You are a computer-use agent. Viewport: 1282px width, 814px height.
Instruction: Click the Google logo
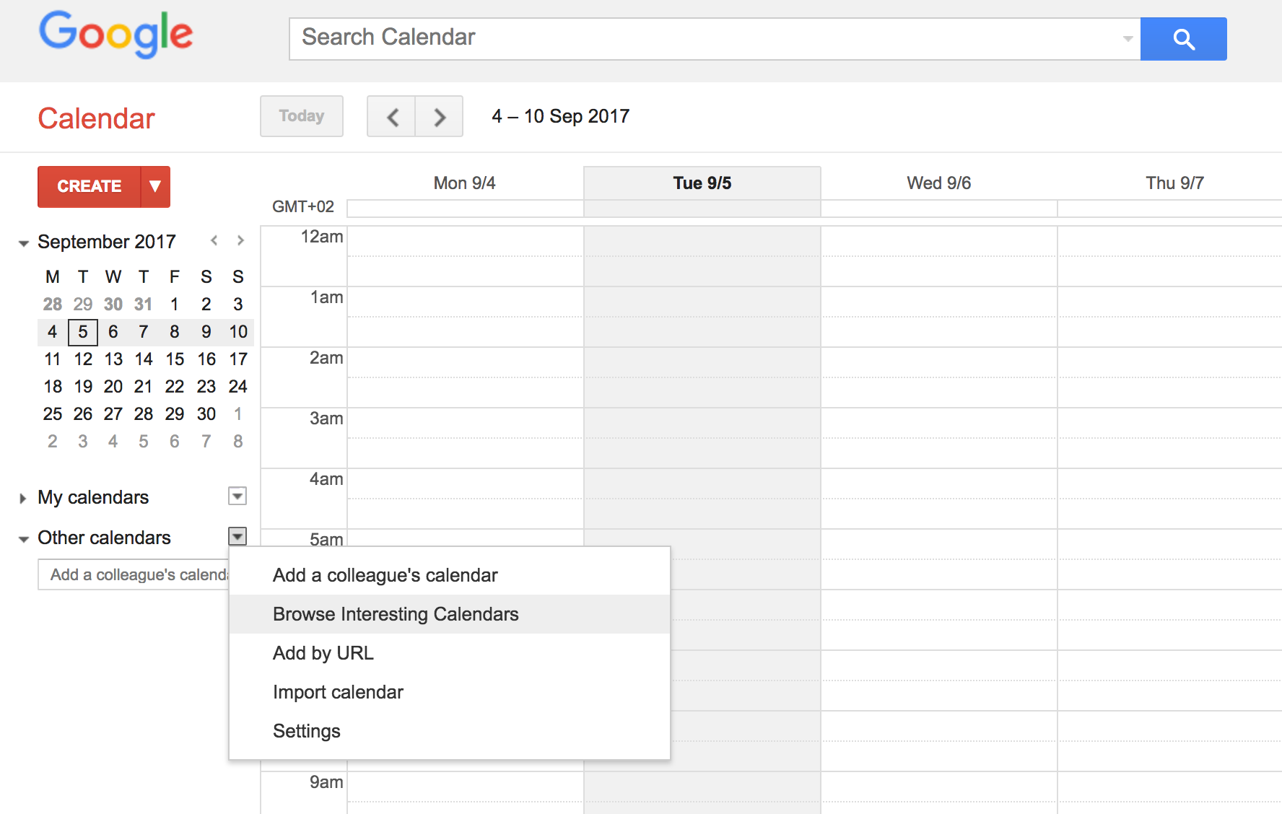click(115, 35)
